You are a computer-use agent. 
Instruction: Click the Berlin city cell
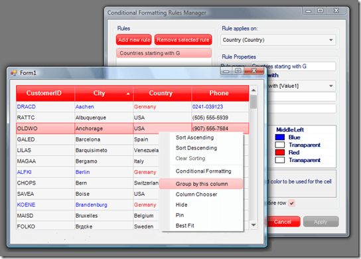[104, 172]
